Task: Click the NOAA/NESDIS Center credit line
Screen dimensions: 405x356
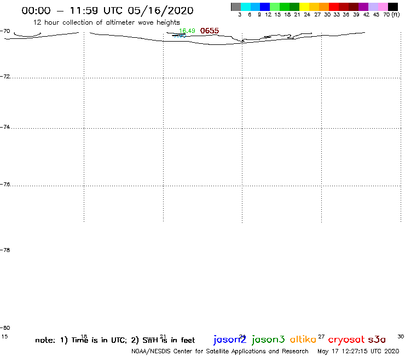Action: tap(220, 352)
